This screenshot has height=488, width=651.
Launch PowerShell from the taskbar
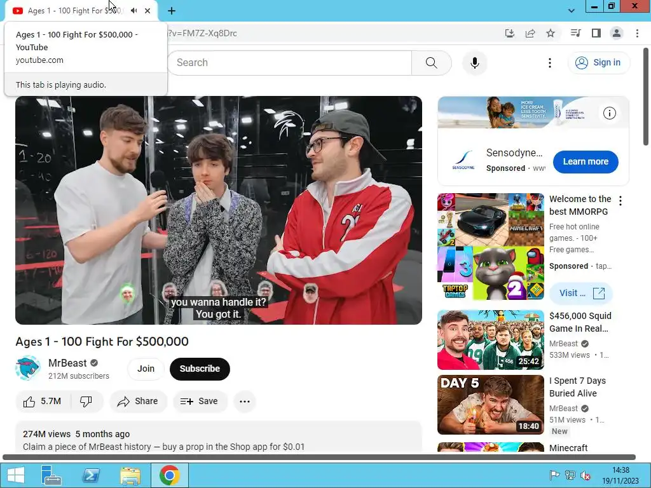pyautogui.click(x=91, y=475)
